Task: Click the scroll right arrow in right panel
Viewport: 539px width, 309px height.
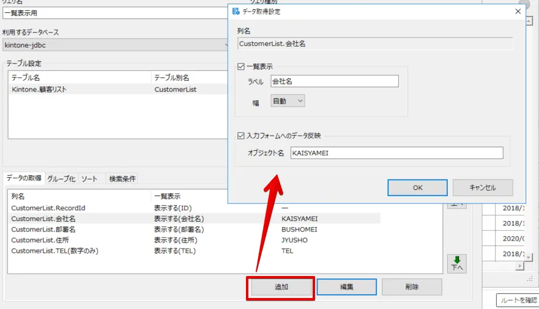Action: click(x=520, y=266)
